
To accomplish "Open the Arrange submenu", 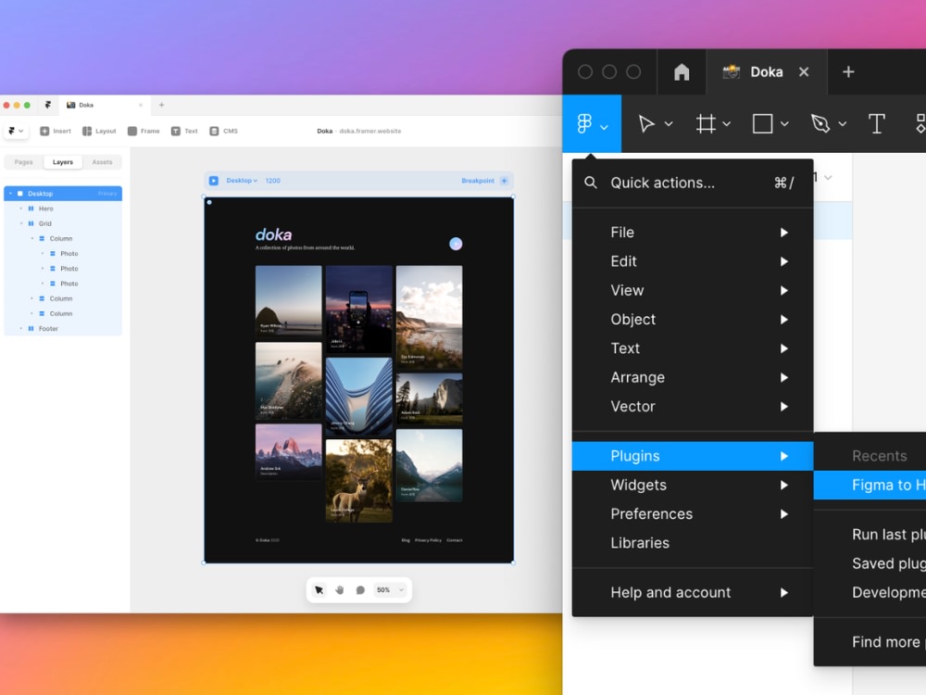I will (692, 377).
